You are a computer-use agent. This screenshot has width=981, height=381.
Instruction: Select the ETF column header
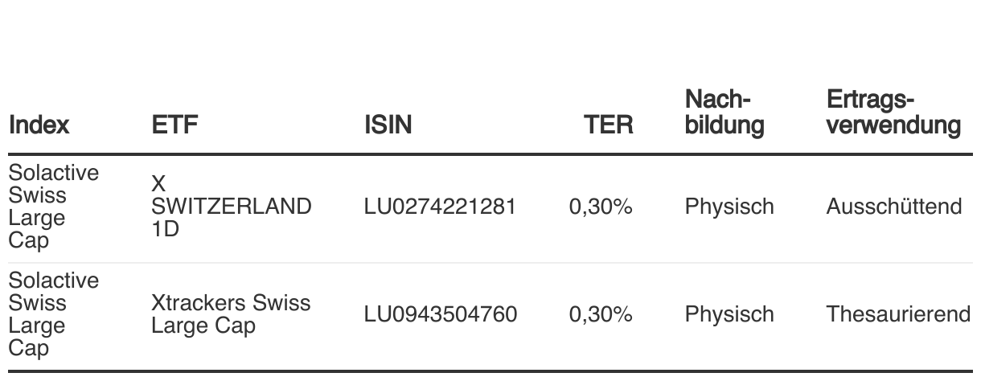click(174, 125)
